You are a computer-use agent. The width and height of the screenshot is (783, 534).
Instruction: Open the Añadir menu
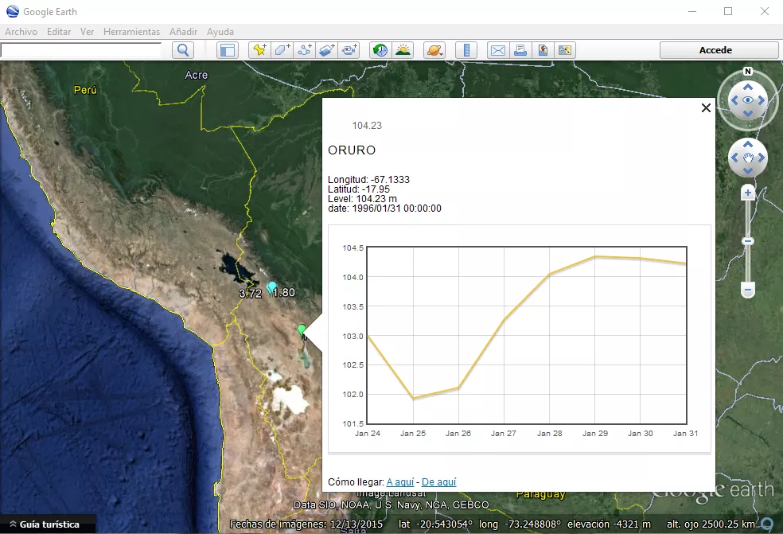183,32
